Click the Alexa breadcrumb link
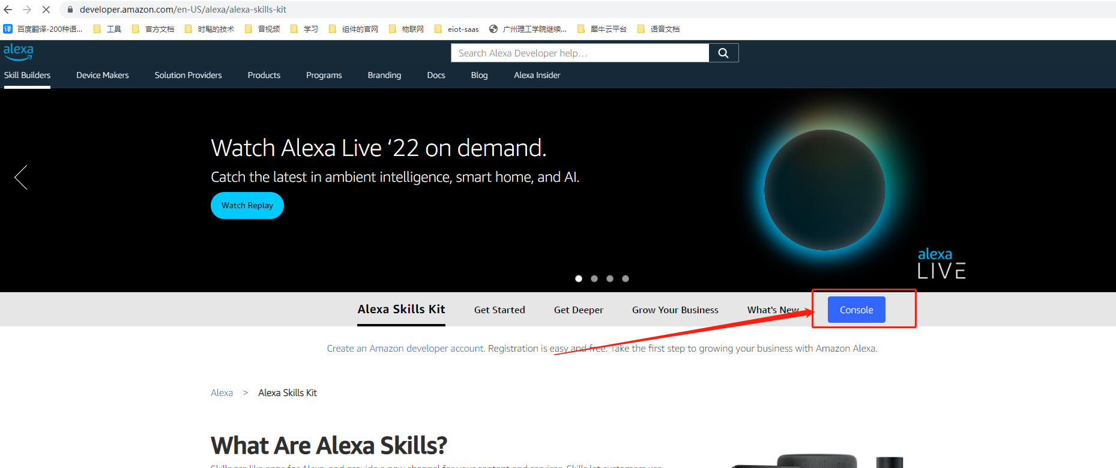The height and width of the screenshot is (468, 1116). coord(222,392)
